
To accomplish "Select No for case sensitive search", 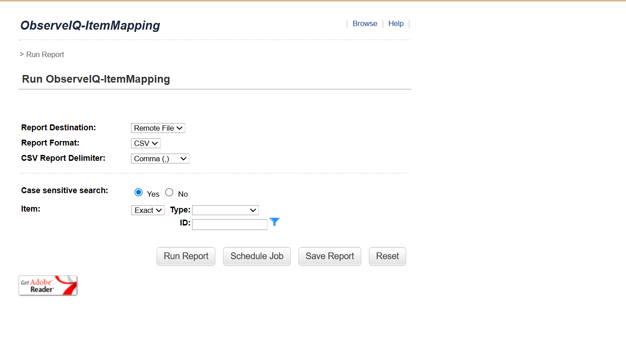I will pos(169,193).
